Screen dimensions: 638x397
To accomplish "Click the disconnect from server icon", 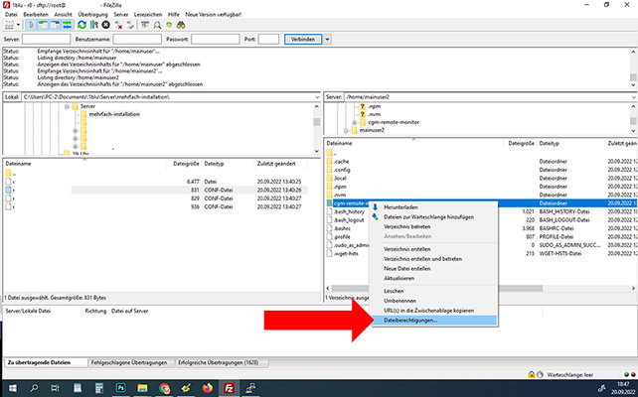I will point(118,25).
